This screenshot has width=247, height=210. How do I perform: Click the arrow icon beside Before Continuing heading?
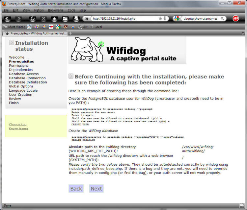coord(71,76)
